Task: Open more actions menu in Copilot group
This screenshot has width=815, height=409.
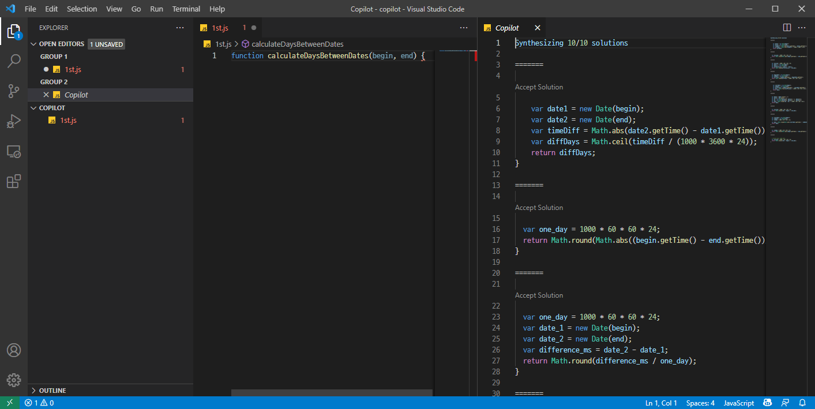Action: coord(802,28)
